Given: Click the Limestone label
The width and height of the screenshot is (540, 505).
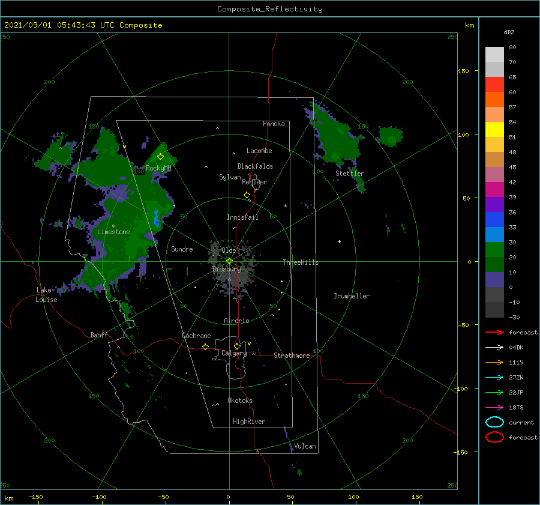Looking at the screenshot, I should pyautogui.click(x=113, y=232).
